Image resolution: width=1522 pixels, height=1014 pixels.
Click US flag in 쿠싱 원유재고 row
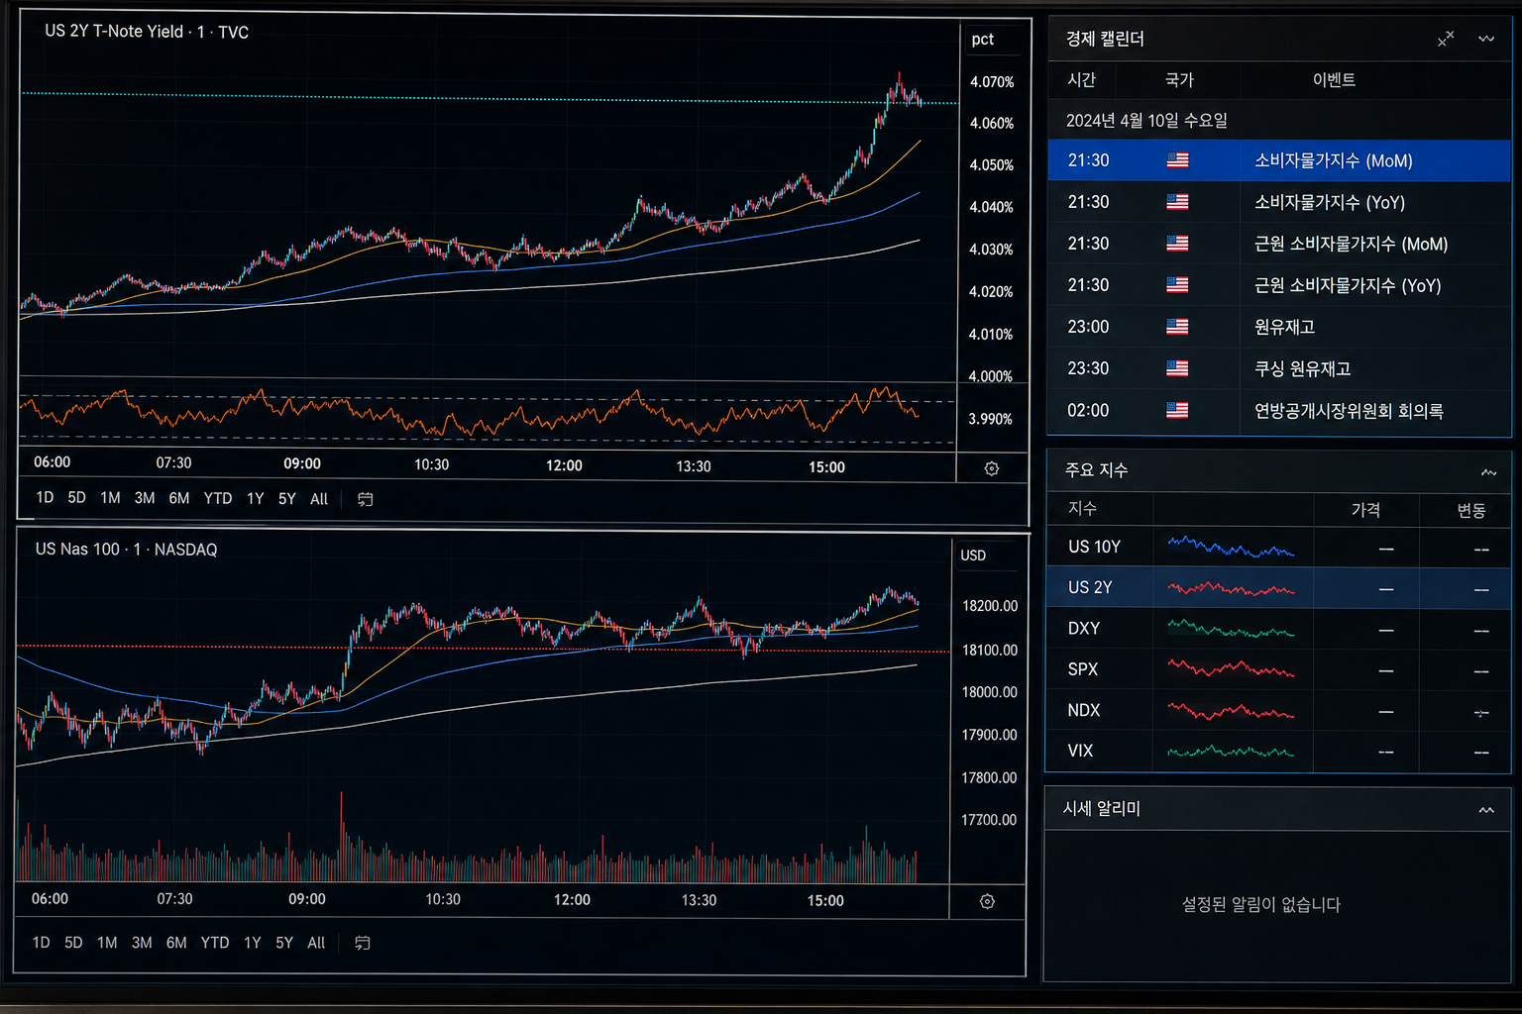1177,368
